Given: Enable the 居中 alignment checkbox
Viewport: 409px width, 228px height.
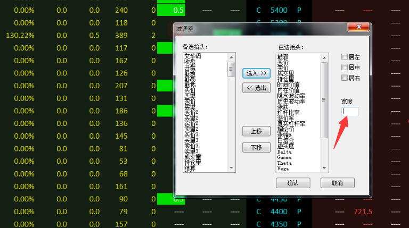Looking at the screenshot, I should point(345,67).
